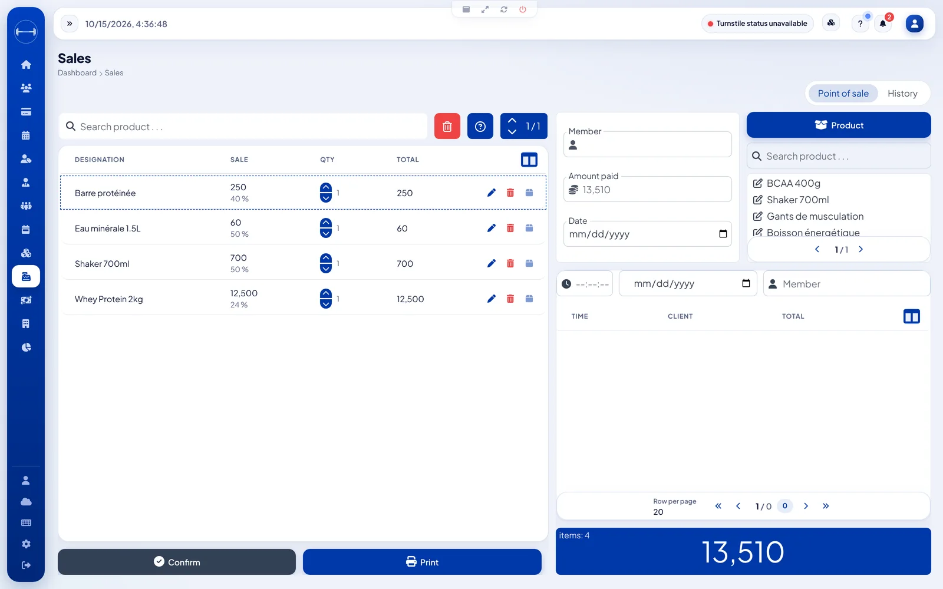Click the Dashboard breadcrumb link
Viewport: 943px width, 589px height.
(x=77, y=73)
